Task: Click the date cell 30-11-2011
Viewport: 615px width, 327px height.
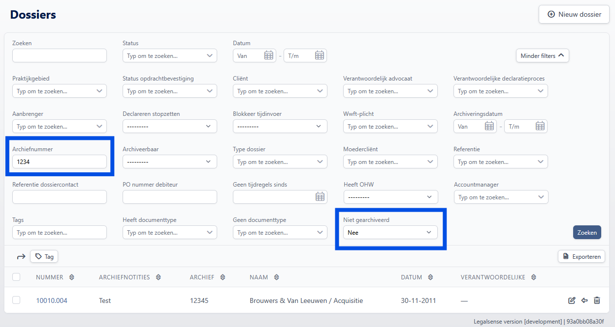Action: [419, 300]
